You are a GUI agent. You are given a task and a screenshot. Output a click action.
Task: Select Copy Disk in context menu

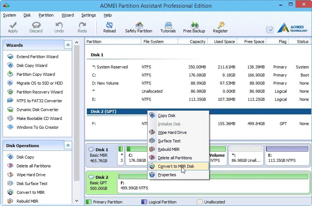click(178, 116)
